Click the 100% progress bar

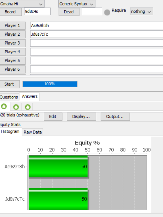click(50, 84)
